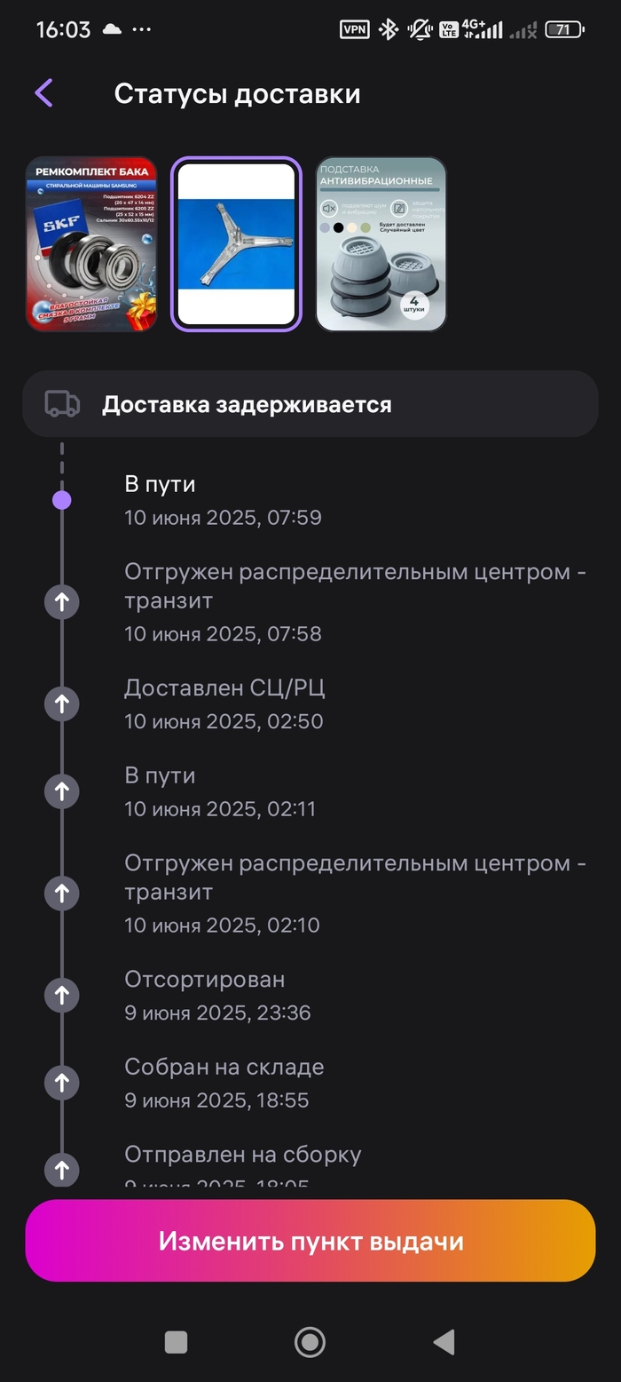This screenshot has height=1382, width=621.
Task: Tap the arrow icon beside 'Собран на складе'
Action: (61, 1083)
